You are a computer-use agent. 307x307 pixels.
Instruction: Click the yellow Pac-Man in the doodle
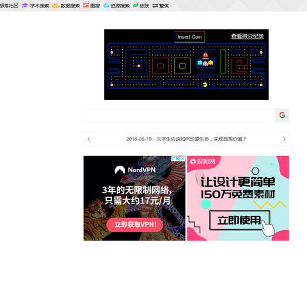pos(205,85)
